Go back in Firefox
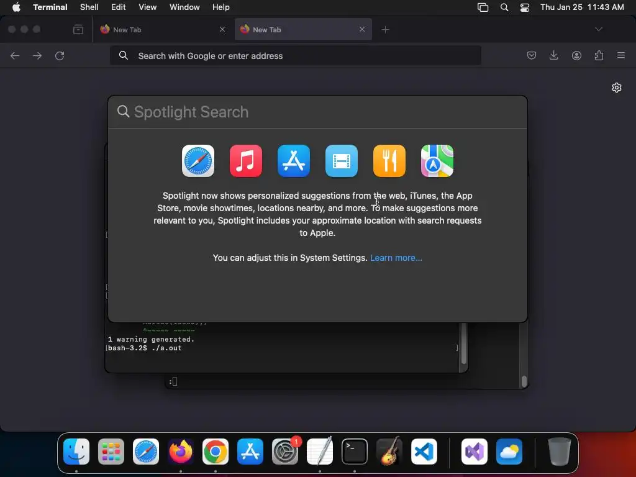The height and width of the screenshot is (477, 636). coord(15,55)
